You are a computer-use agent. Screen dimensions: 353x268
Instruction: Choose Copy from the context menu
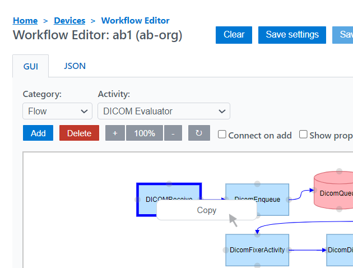pos(206,210)
